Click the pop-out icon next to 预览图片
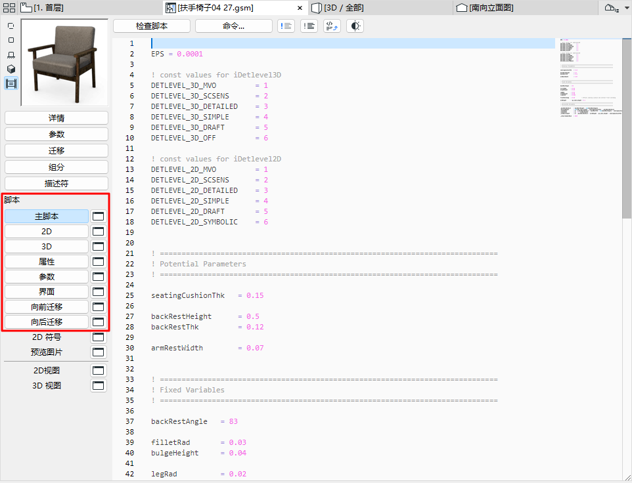Viewport: 632px width, 483px height. coord(98,352)
